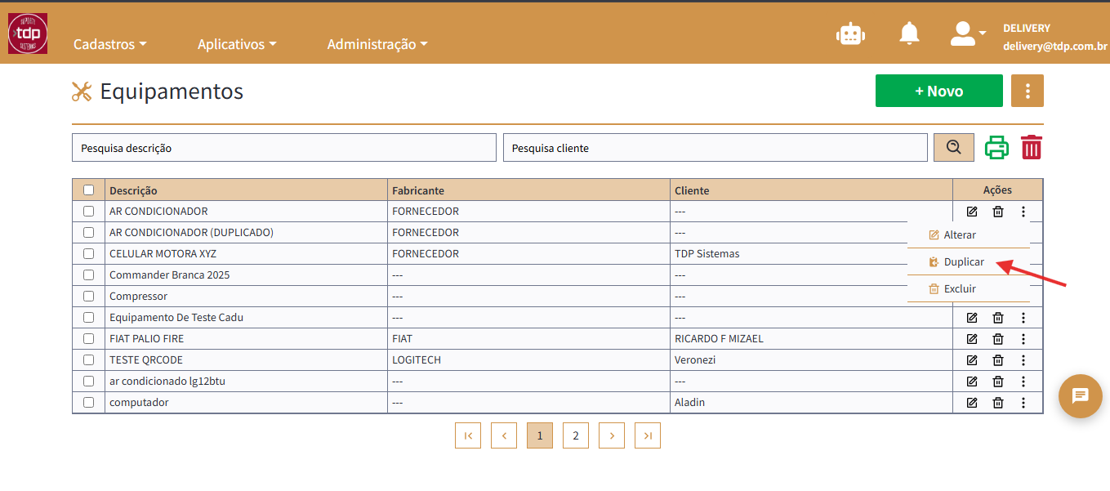
Task: Delete the AR CONDICIONADOR row
Action: 998,212
